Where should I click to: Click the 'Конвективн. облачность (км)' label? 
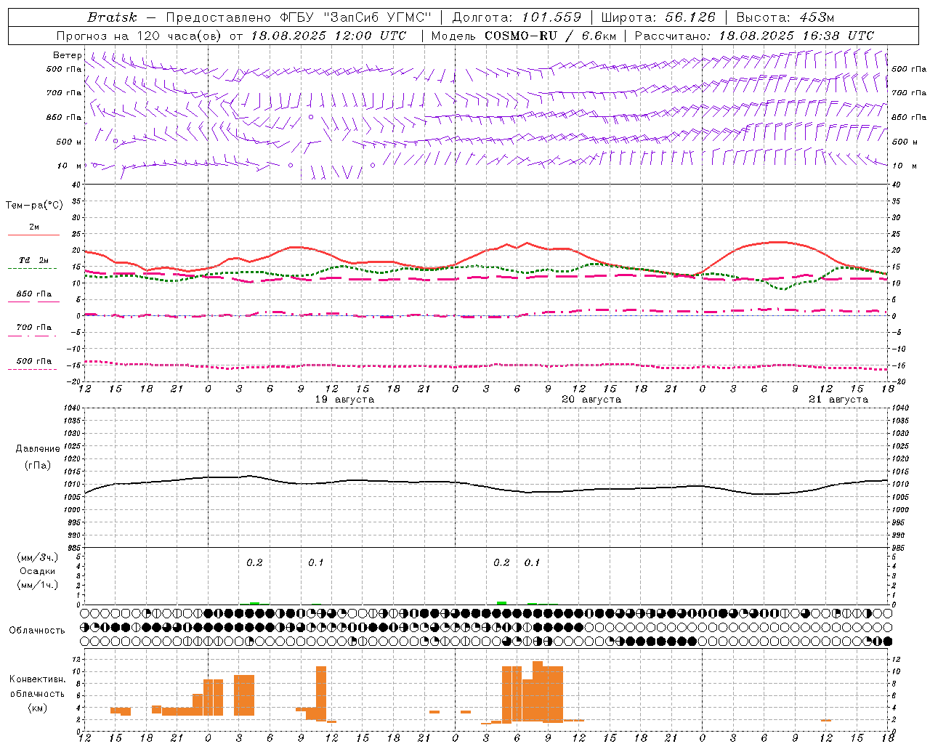coord(37,693)
